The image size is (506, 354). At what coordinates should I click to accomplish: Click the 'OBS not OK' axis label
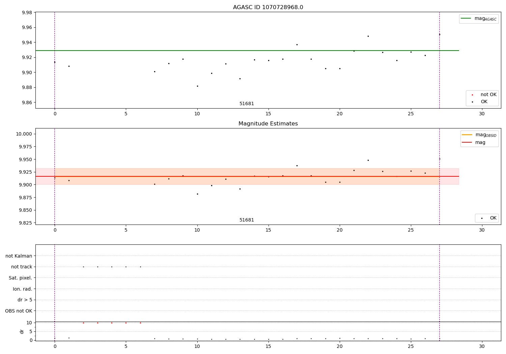[x=19, y=311]
